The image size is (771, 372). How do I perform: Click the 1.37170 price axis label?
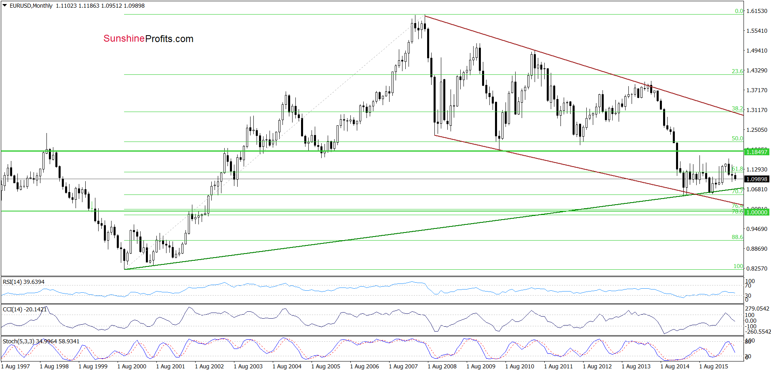click(757, 90)
